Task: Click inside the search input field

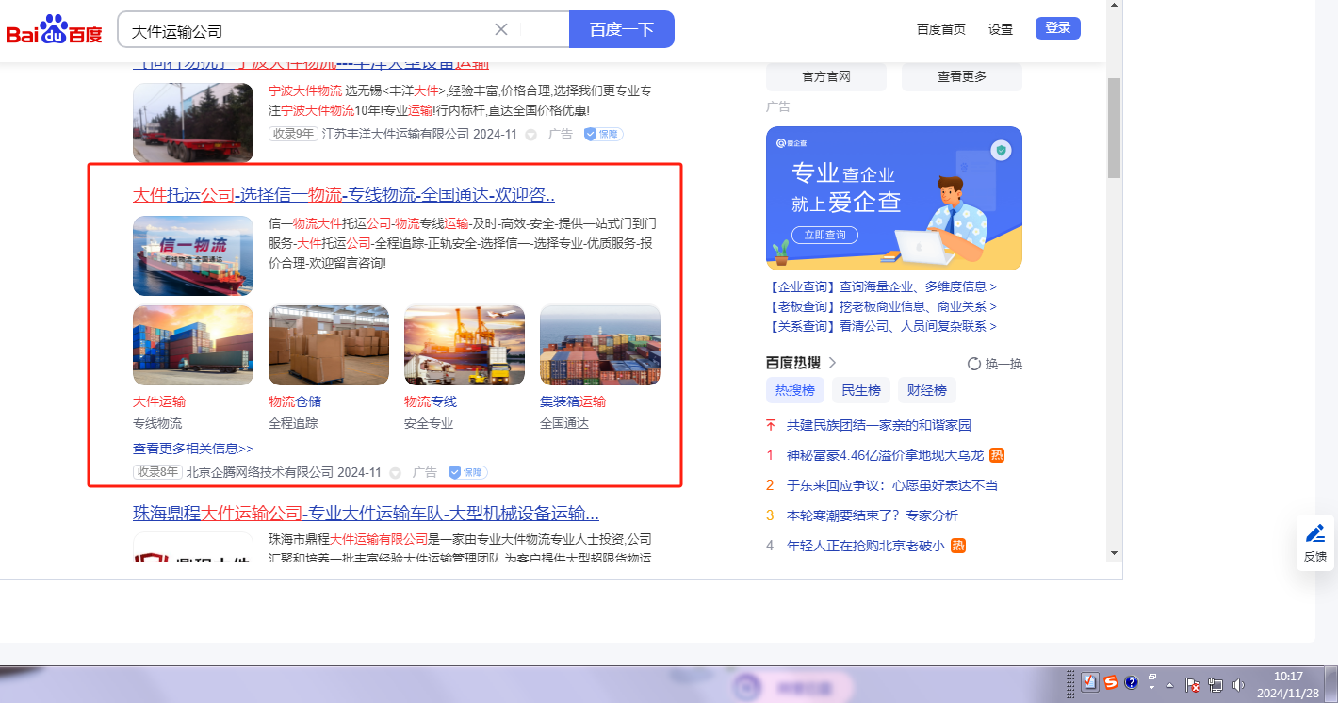Action: tap(302, 30)
